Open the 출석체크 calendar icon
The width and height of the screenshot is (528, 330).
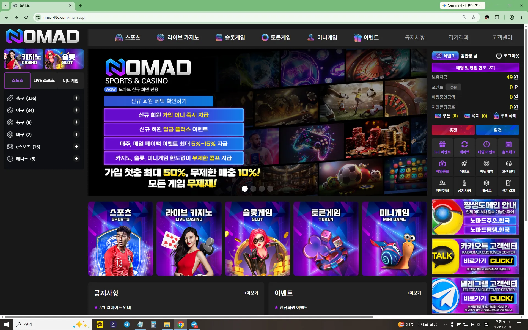tap(508, 144)
